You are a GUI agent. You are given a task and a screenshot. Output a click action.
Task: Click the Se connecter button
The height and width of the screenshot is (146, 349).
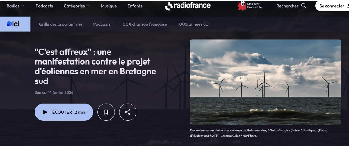coord(332,6)
